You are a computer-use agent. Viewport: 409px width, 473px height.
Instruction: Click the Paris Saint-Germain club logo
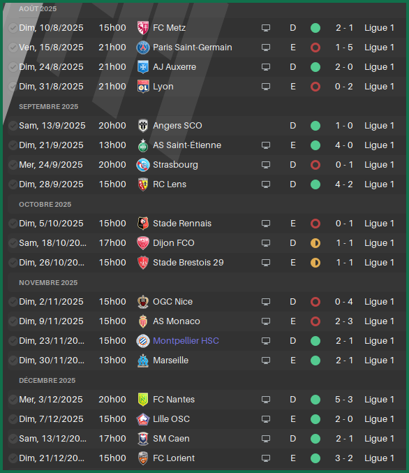tap(143, 48)
